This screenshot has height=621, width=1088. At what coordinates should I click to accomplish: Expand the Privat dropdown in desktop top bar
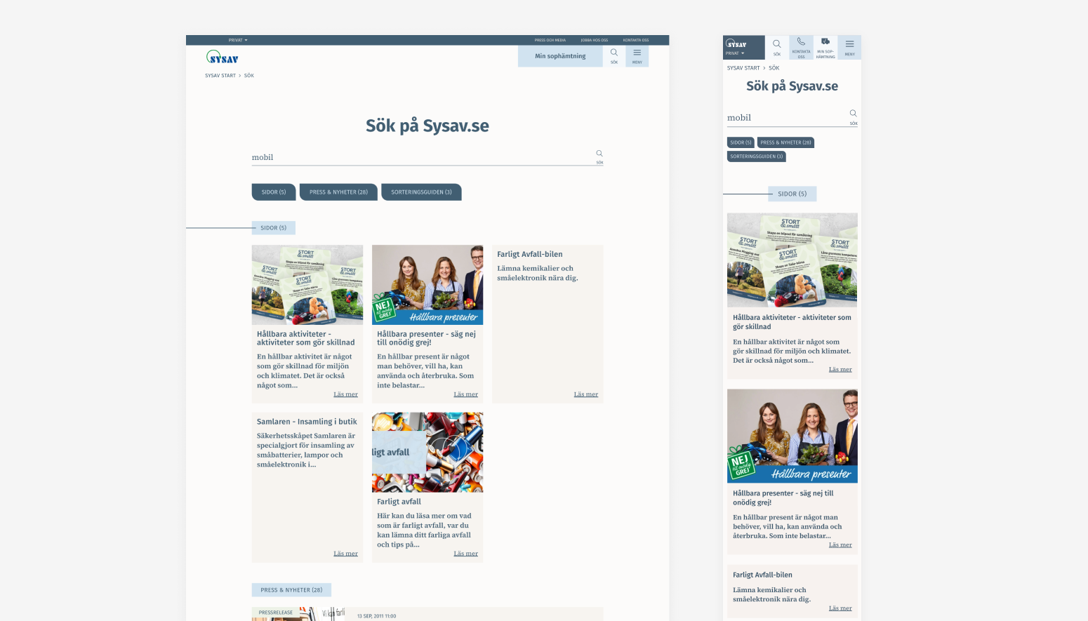point(238,40)
